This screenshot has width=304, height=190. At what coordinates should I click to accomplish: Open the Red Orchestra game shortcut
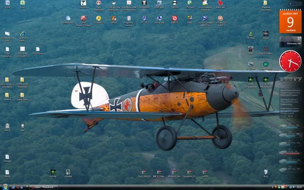[266, 51]
